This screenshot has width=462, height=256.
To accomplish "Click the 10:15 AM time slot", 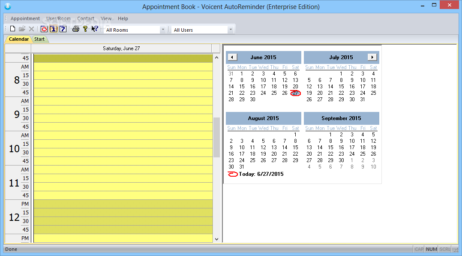I will (x=123, y=144).
